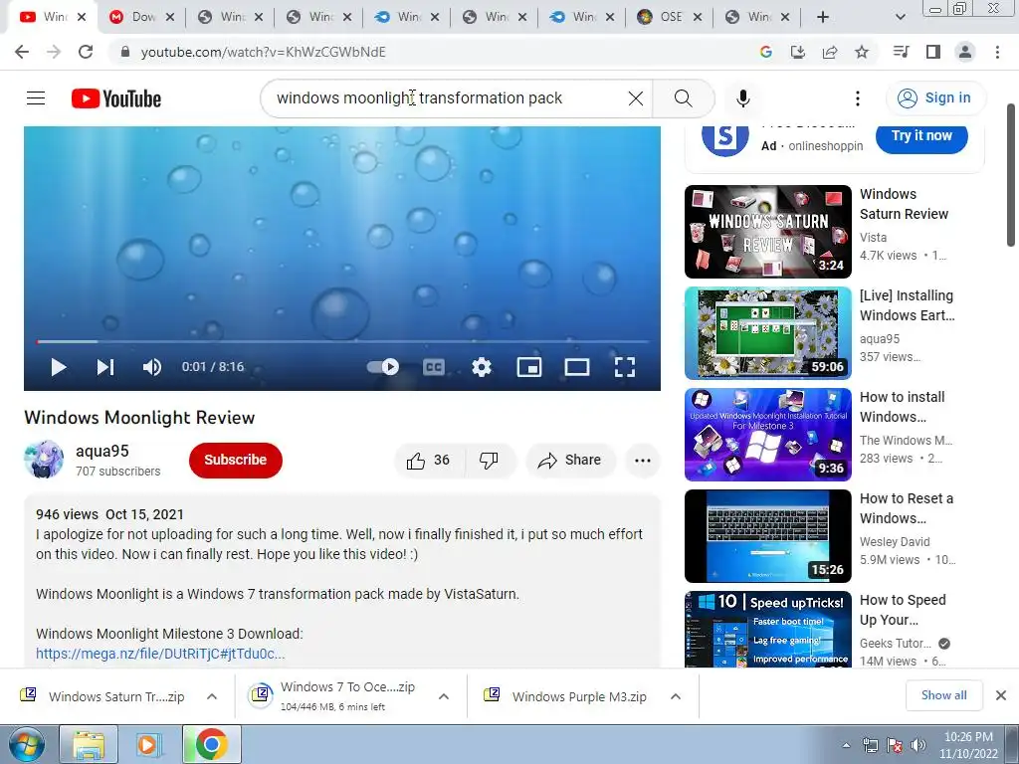1019x764 pixels.
Task: Open the mega.nz download link
Action: (x=160, y=654)
